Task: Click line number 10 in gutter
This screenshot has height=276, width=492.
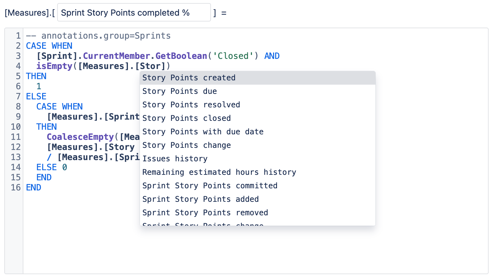Action: point(16,127)
